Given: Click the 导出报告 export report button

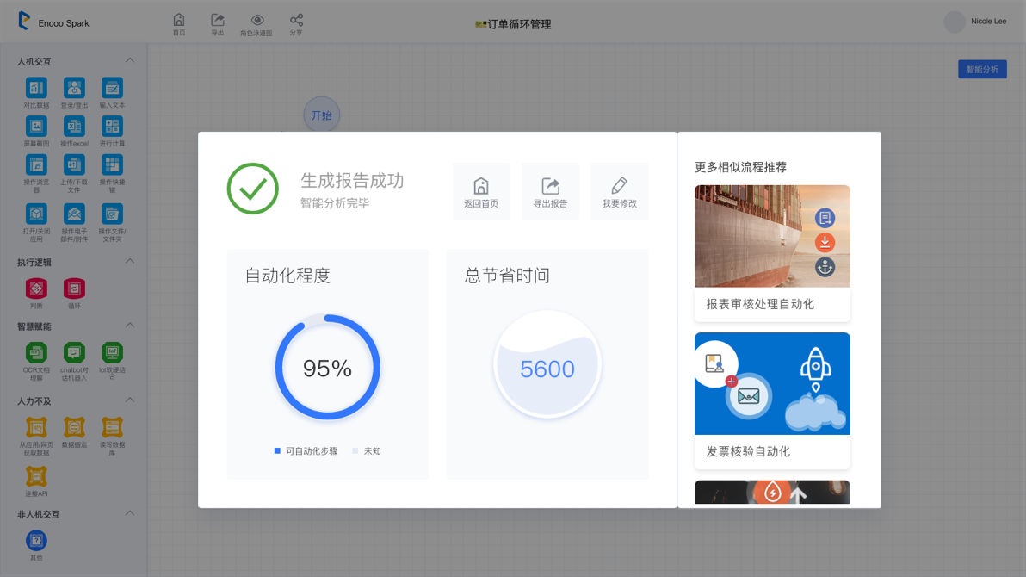Looking at the screenshot, I should pyautogui.click(x=550, y=192).
